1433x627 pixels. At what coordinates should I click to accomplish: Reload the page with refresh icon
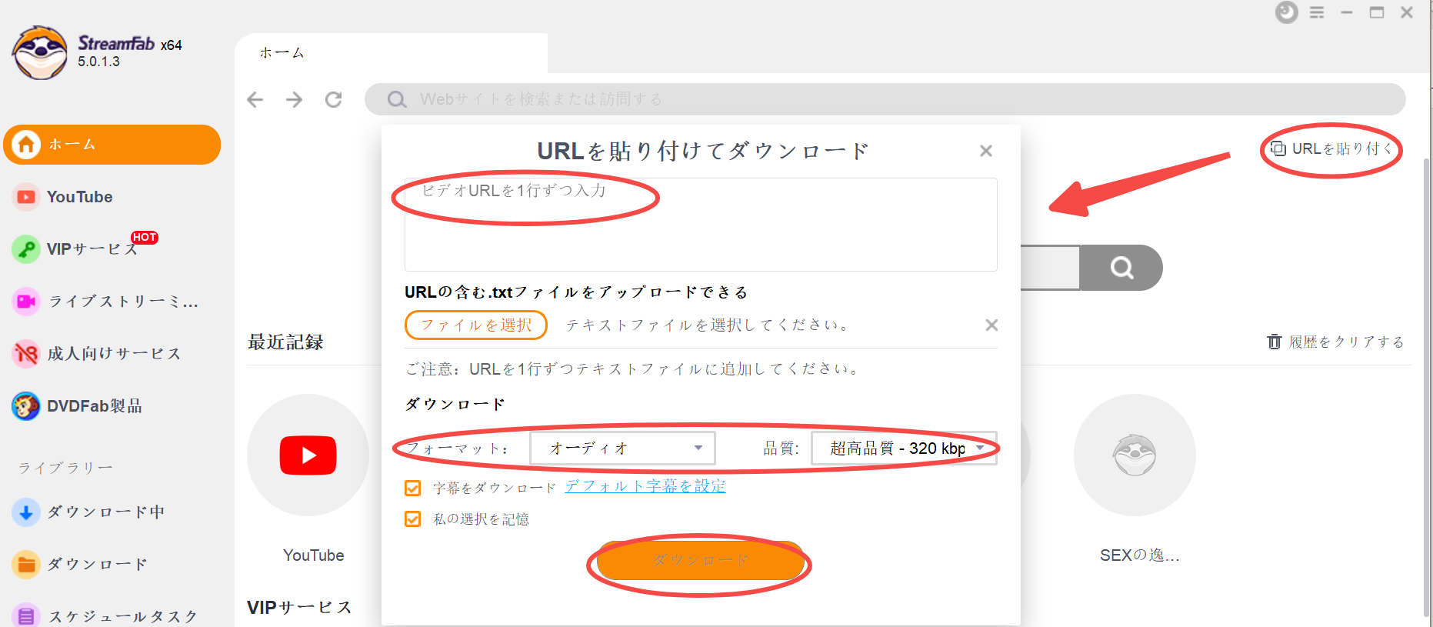[x=333, y=99]
